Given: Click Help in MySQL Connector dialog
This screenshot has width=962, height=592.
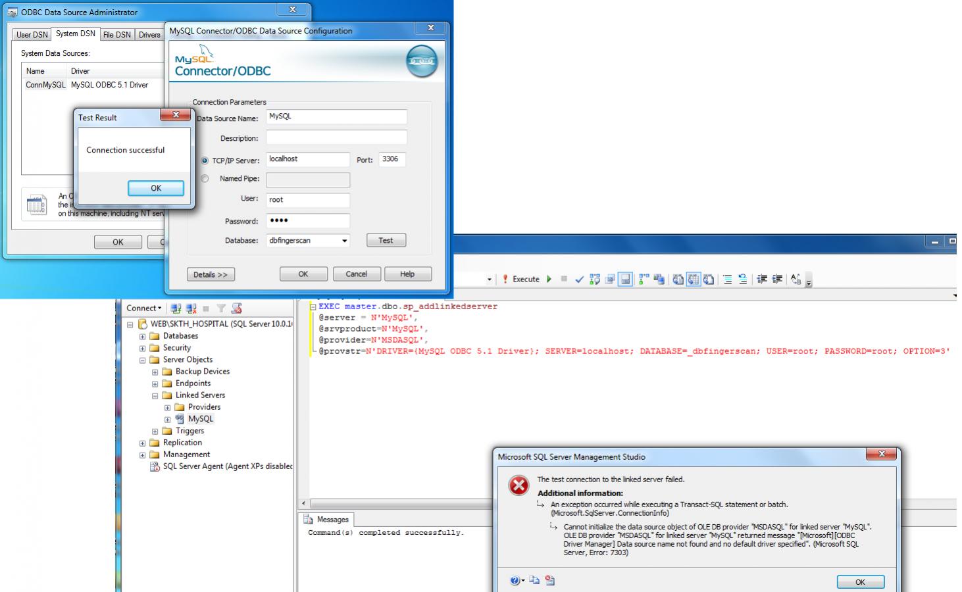Looking at the screenshot, I should coord(407,274).
